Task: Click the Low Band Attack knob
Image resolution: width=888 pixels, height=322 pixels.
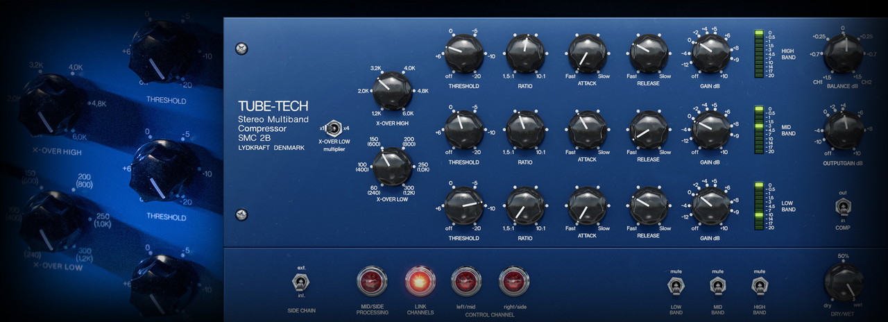Action: (x=587, y=206)
